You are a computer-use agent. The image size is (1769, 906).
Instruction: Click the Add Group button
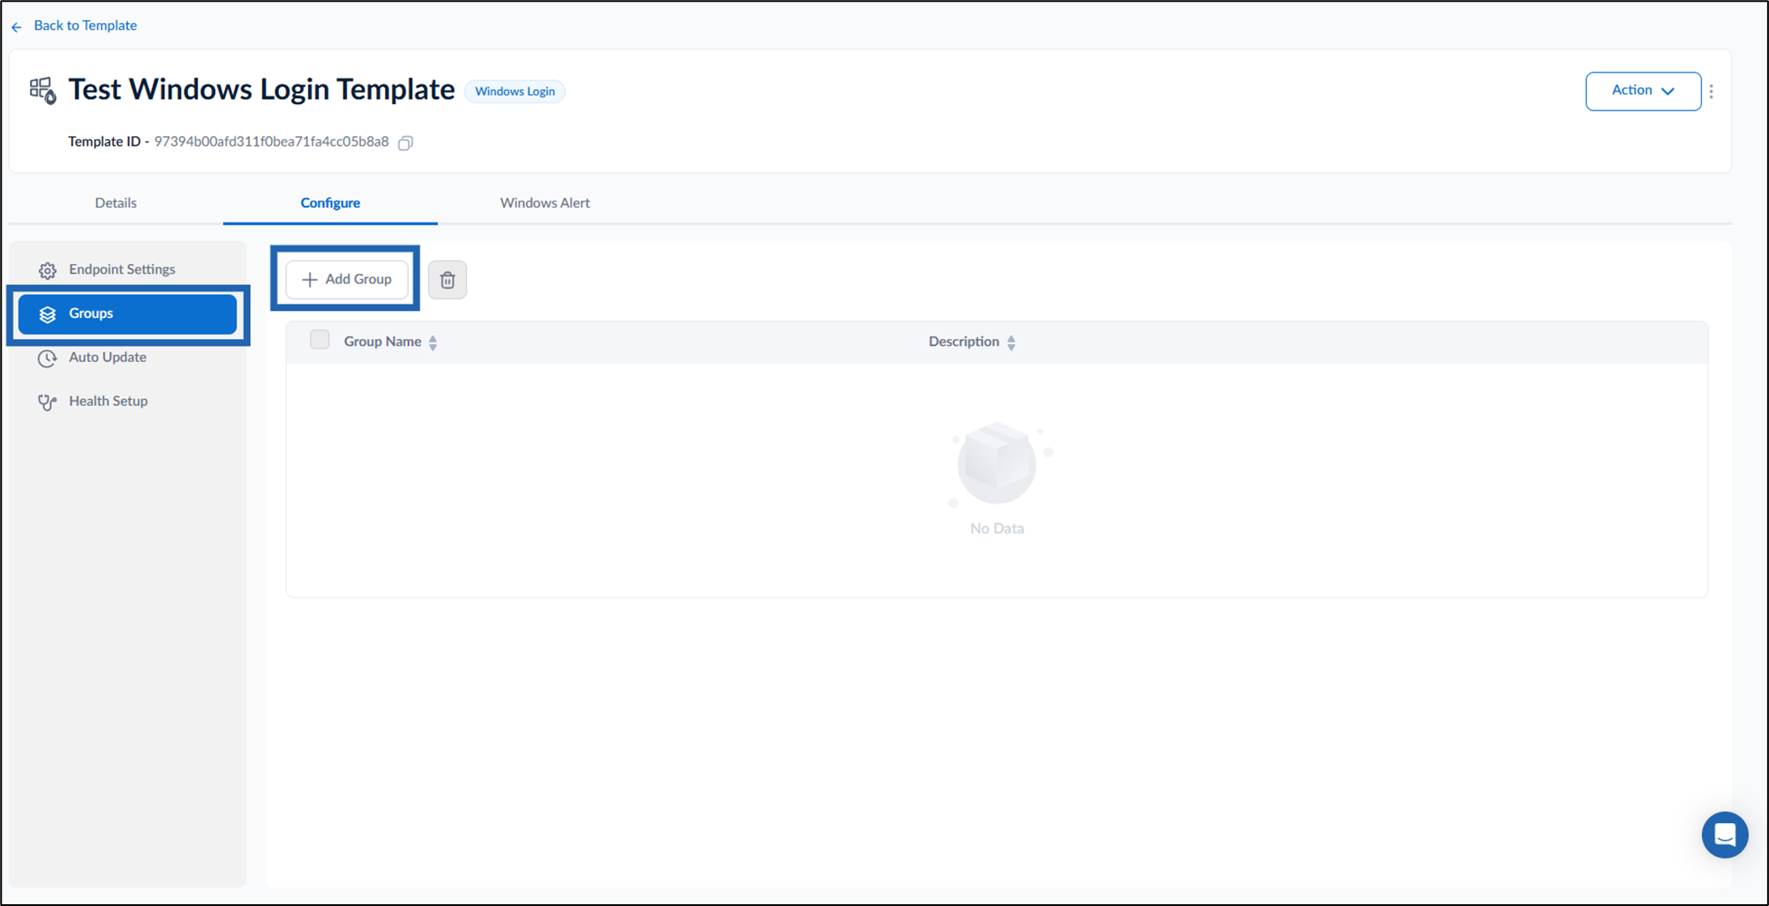point(347,279)
